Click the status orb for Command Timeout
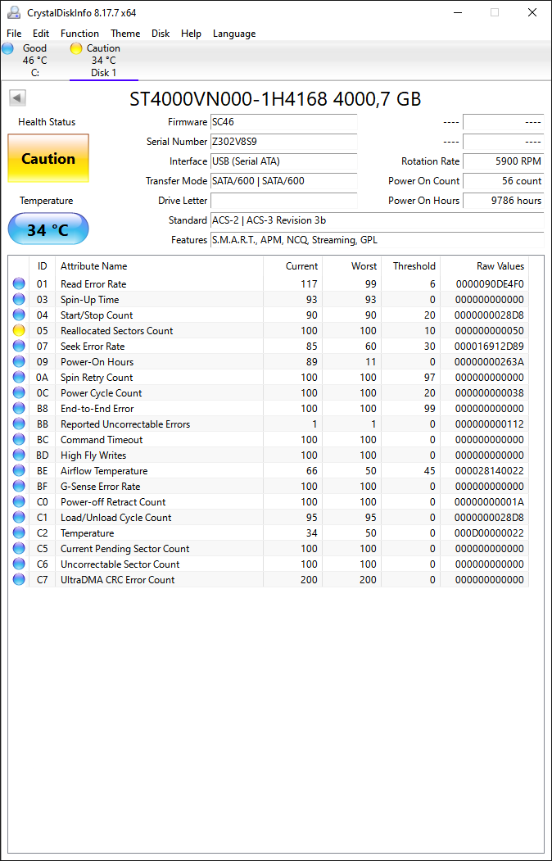This screenshot has width=552, height=861. (x=19, y=439)
